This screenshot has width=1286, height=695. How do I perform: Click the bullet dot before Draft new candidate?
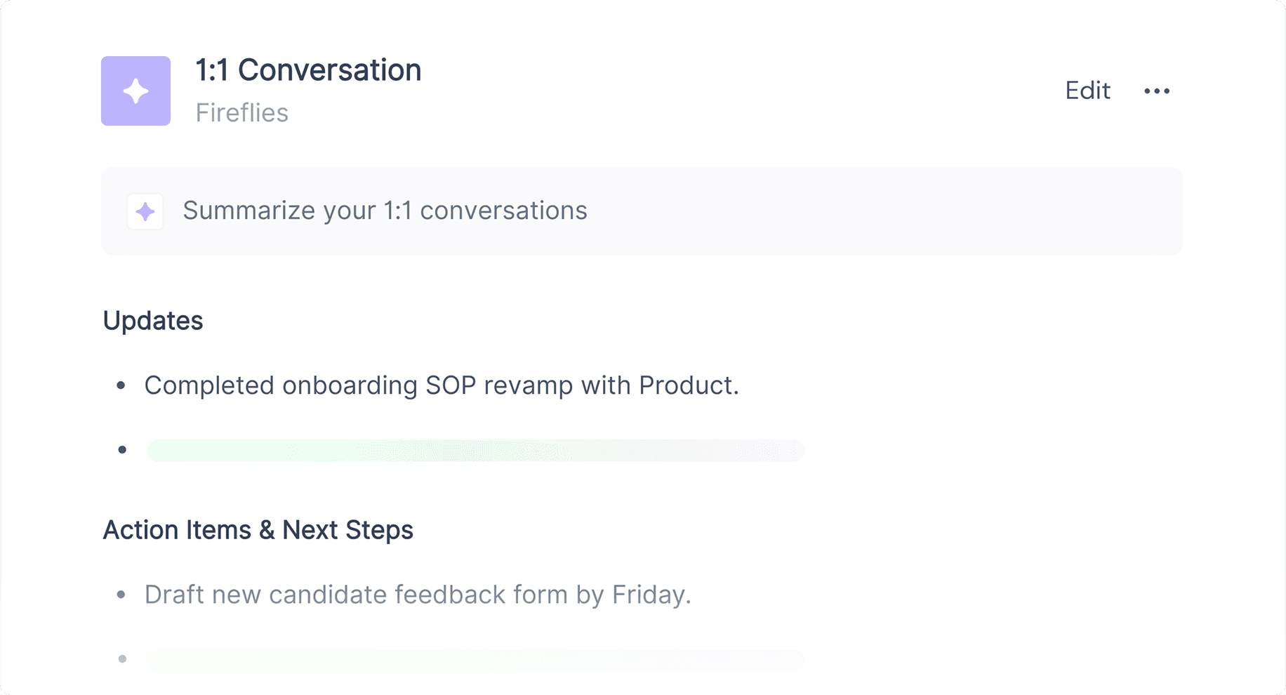[121, 595]
